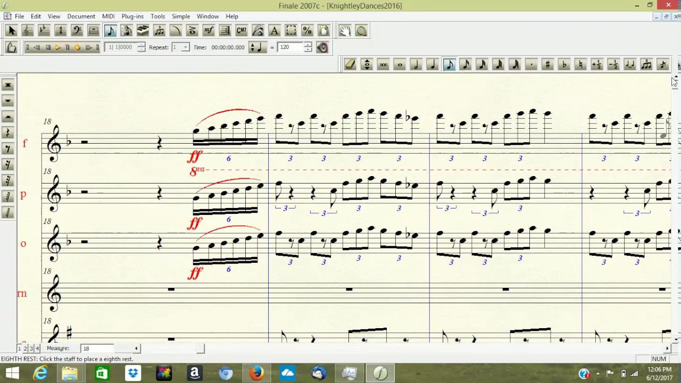The width and height of the screenshot is (681, 383).
Task: Open the Repeat dropdown
Action: [185, 47]
